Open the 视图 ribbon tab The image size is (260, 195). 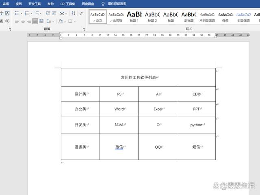[19, 4]
